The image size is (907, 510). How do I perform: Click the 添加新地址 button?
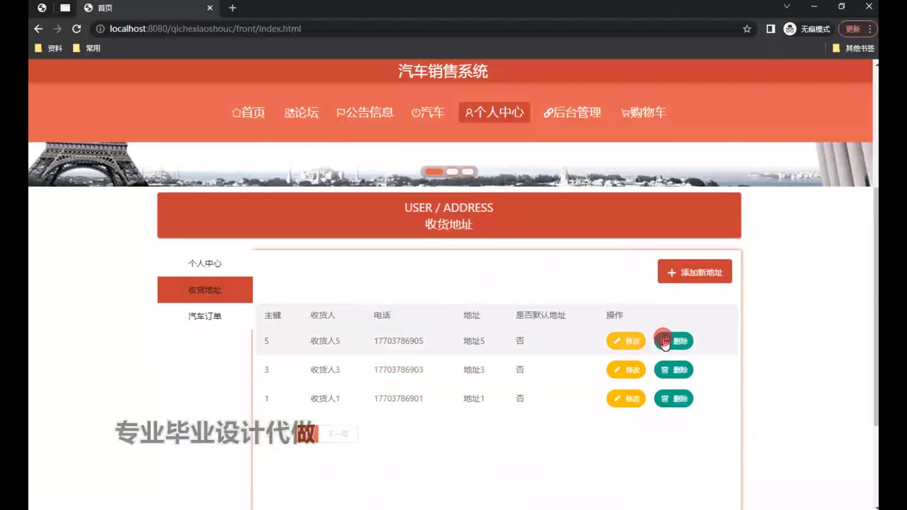pos(694,272)
